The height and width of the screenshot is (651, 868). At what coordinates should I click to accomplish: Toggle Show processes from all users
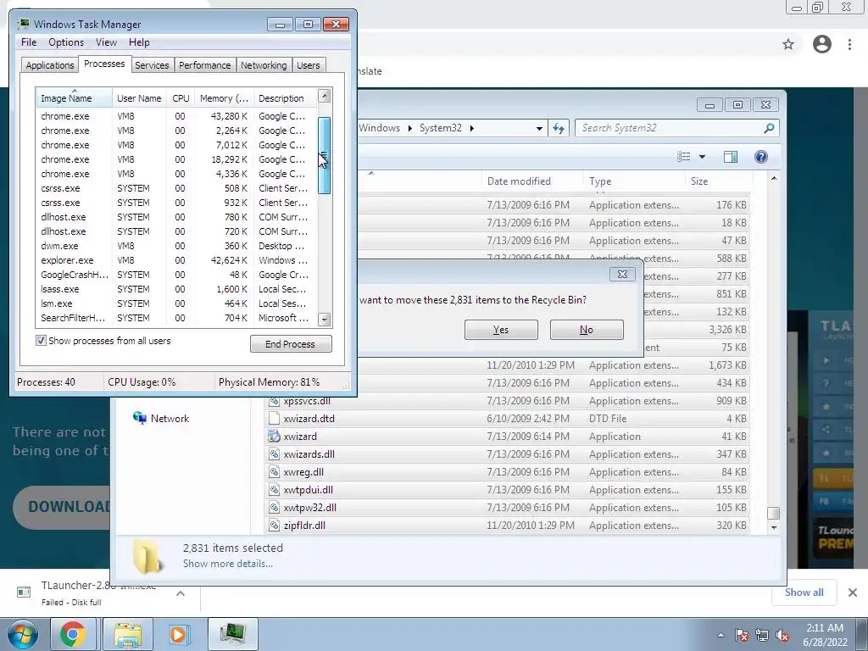[x=41, y=341]
